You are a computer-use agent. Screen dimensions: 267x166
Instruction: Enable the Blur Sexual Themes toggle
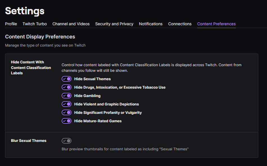(66, 141)
